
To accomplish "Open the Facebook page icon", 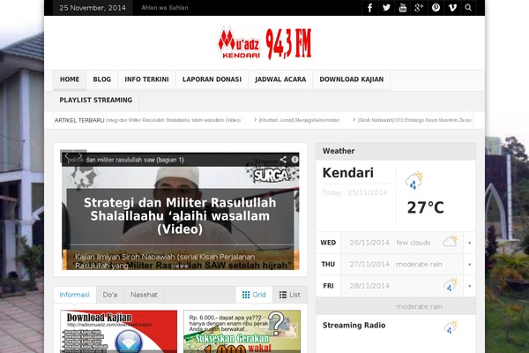I will [369, 7].
